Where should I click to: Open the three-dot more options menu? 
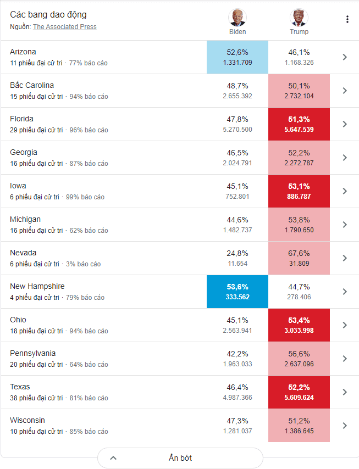tap(347, 19)
